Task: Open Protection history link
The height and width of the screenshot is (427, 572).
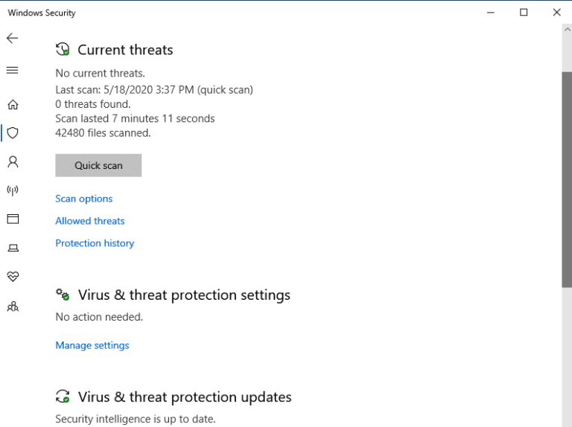Action: click(x=95, y=243)
